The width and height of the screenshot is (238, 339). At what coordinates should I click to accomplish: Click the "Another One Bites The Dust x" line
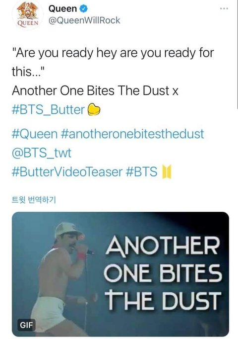[95, 90]
